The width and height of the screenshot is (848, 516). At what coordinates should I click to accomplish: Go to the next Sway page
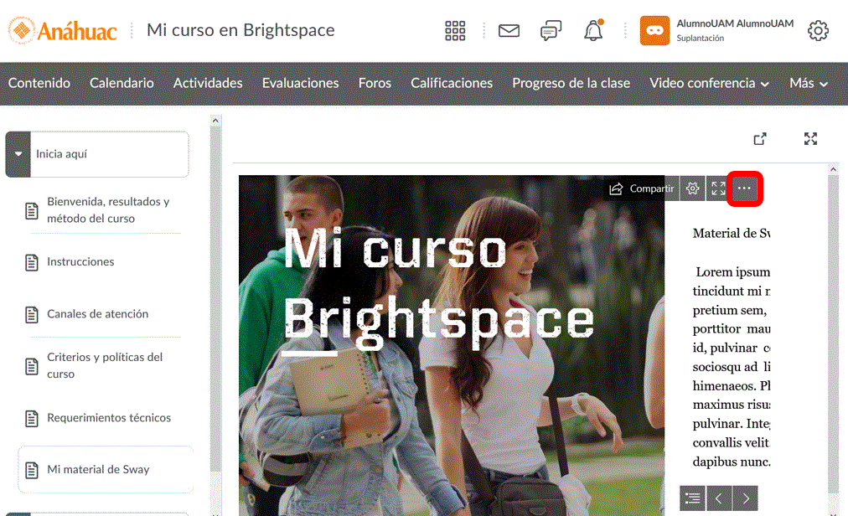point(745,498)
